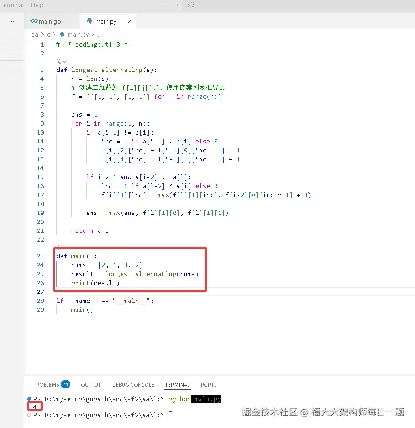Expand the code lens dropdown above line 3
415x428 pixels.
(x=61, y=62)
